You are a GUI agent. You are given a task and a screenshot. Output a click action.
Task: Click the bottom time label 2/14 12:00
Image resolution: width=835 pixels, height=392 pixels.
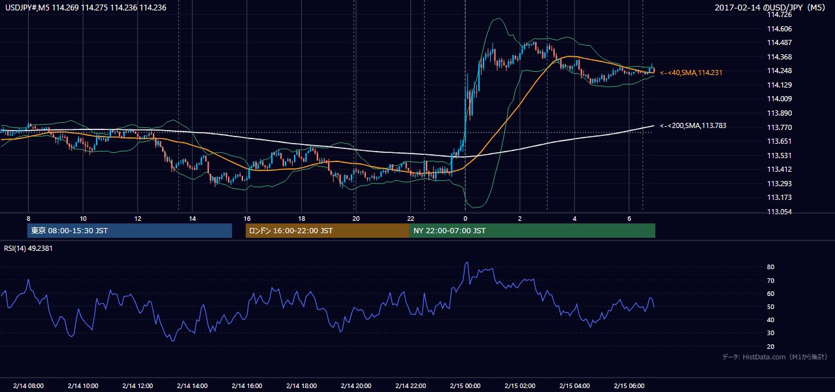coord(138,385)
